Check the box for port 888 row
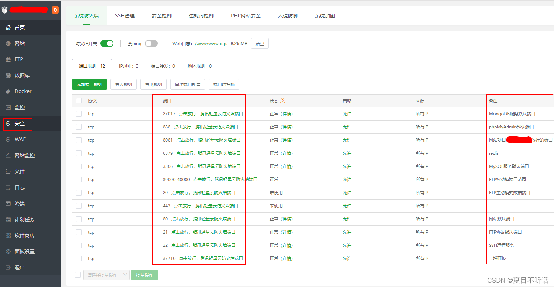Viewport: 554px width, 287px height. coord(79,127)
